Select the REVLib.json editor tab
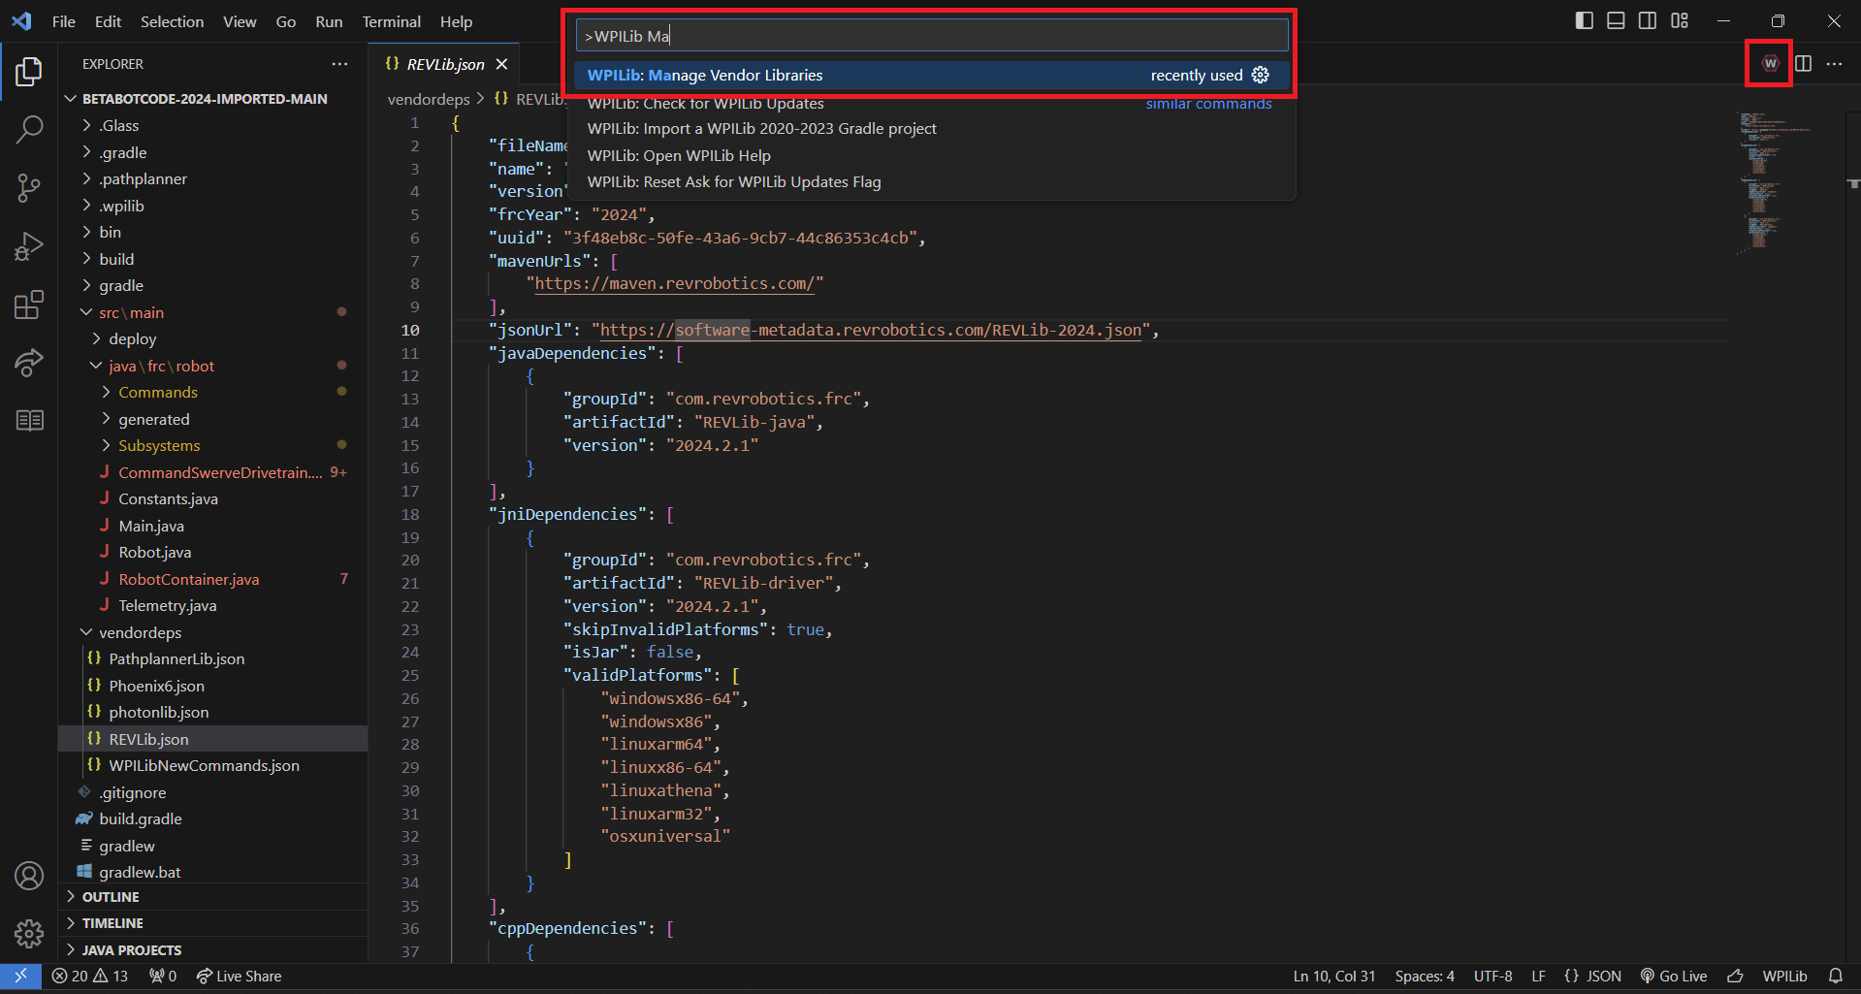1861x994 pixels. [x=445, y=64]
